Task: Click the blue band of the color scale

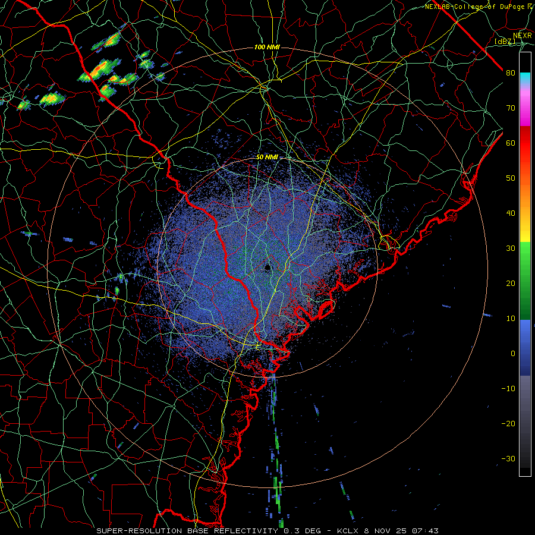Action: (x=525, y=348)
